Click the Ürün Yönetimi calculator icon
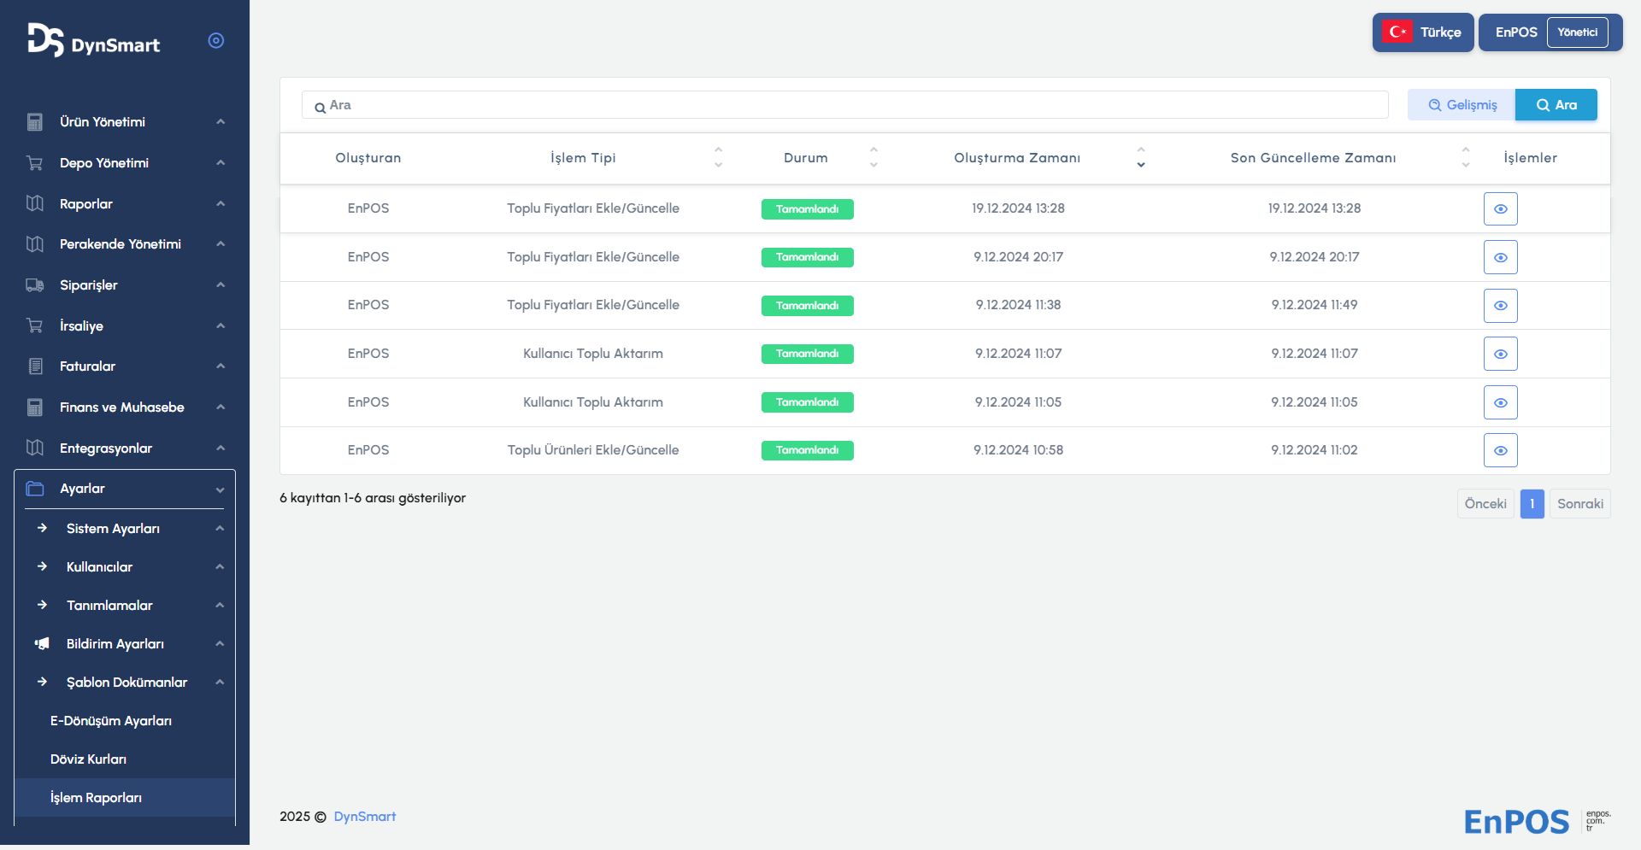The height and width of the screenshot is (850, 1641). tap(35, 122)
